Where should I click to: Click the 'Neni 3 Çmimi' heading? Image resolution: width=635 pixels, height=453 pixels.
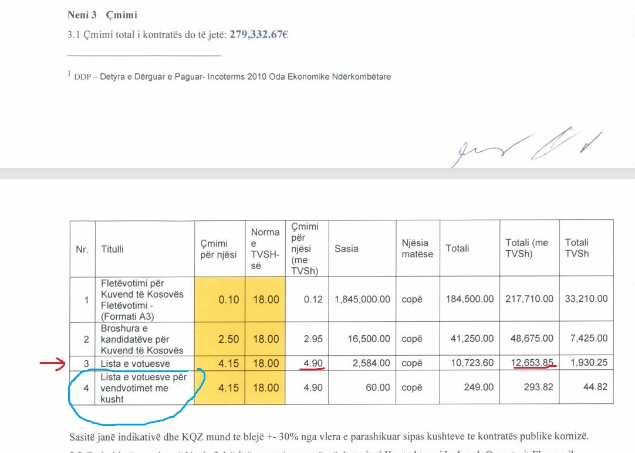[x=102, y=15]
